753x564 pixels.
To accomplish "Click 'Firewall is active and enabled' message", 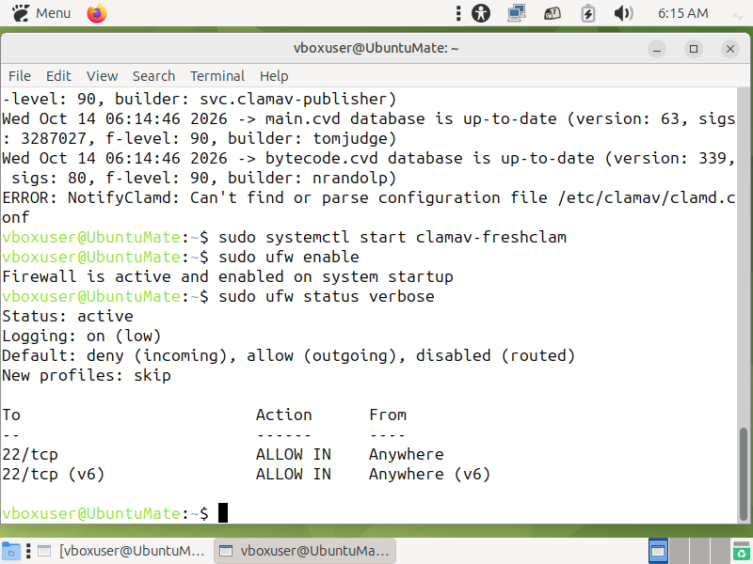I will pyautogui.click(x=228, y=276).
